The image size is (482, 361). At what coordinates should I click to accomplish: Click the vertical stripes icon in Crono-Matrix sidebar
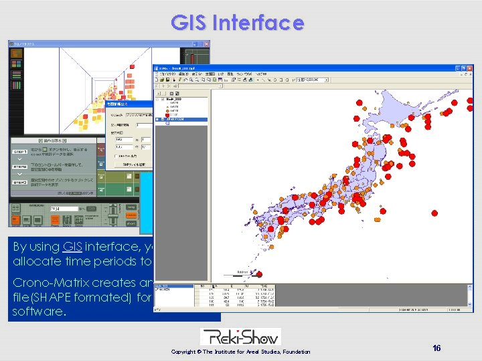pyautogui.click(x=16, y=85)
